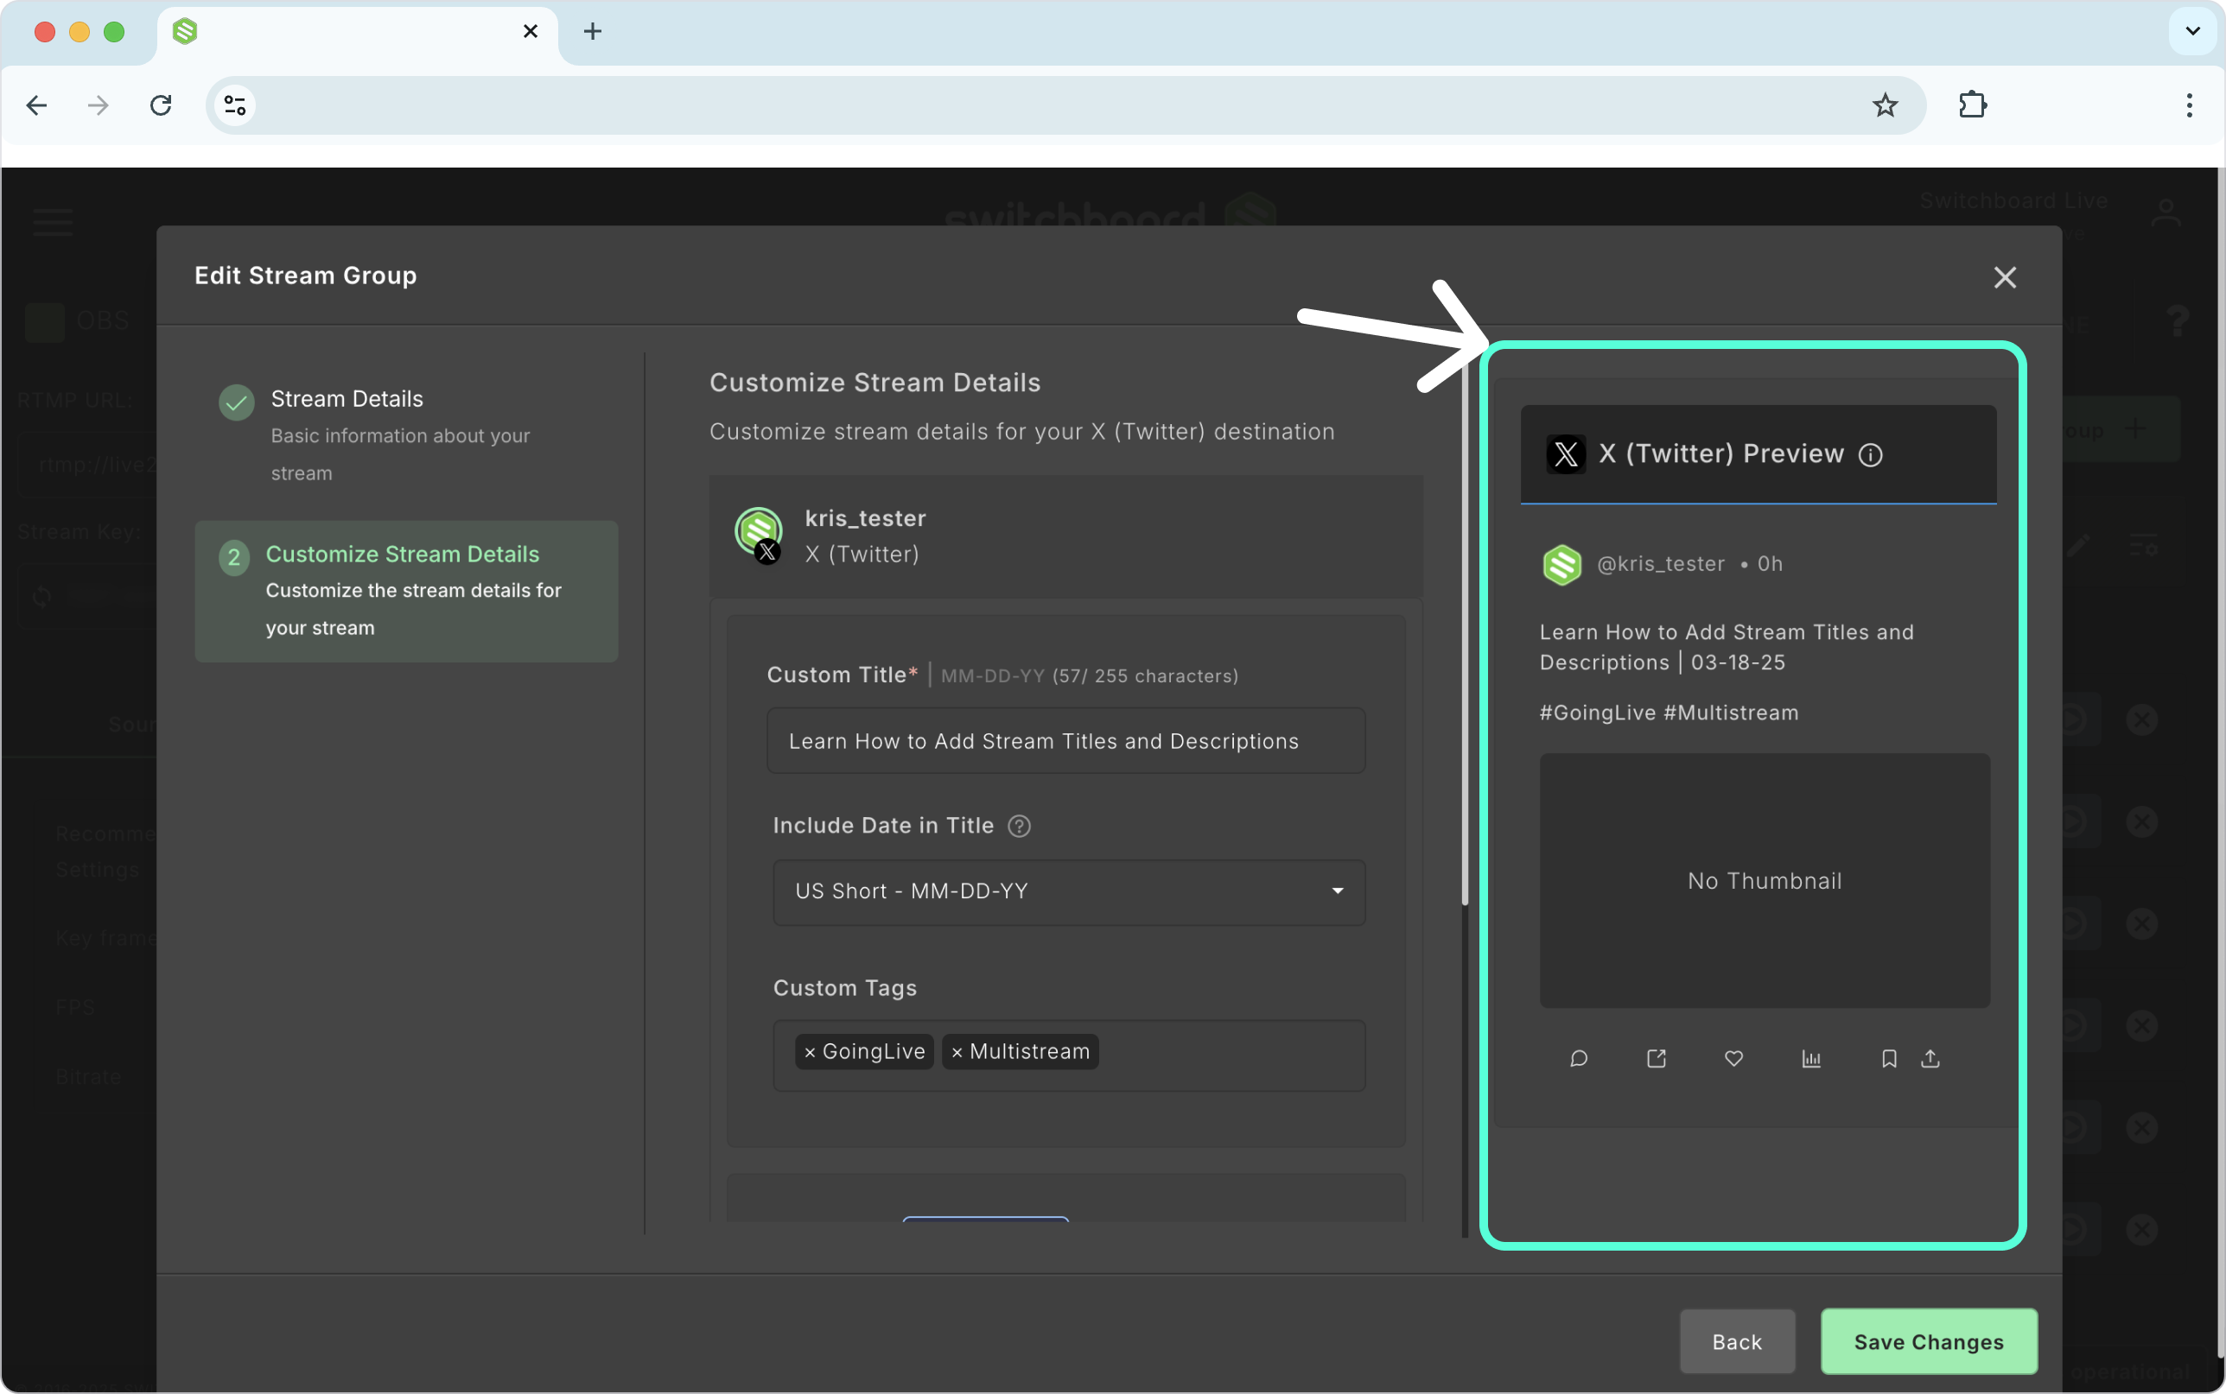Open the Include Date in Title help icon
Image resolution: width=2226 pixels, height=1394 pixels.
coord(1019,826)
